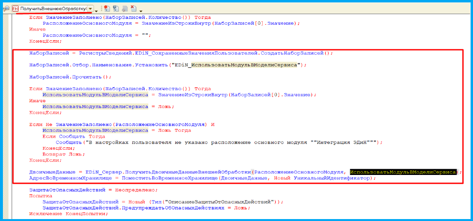The image size is (473, 221).
Task: Expand overflow arrow after breakpoint icons
Action: click(x=141, y=10)
